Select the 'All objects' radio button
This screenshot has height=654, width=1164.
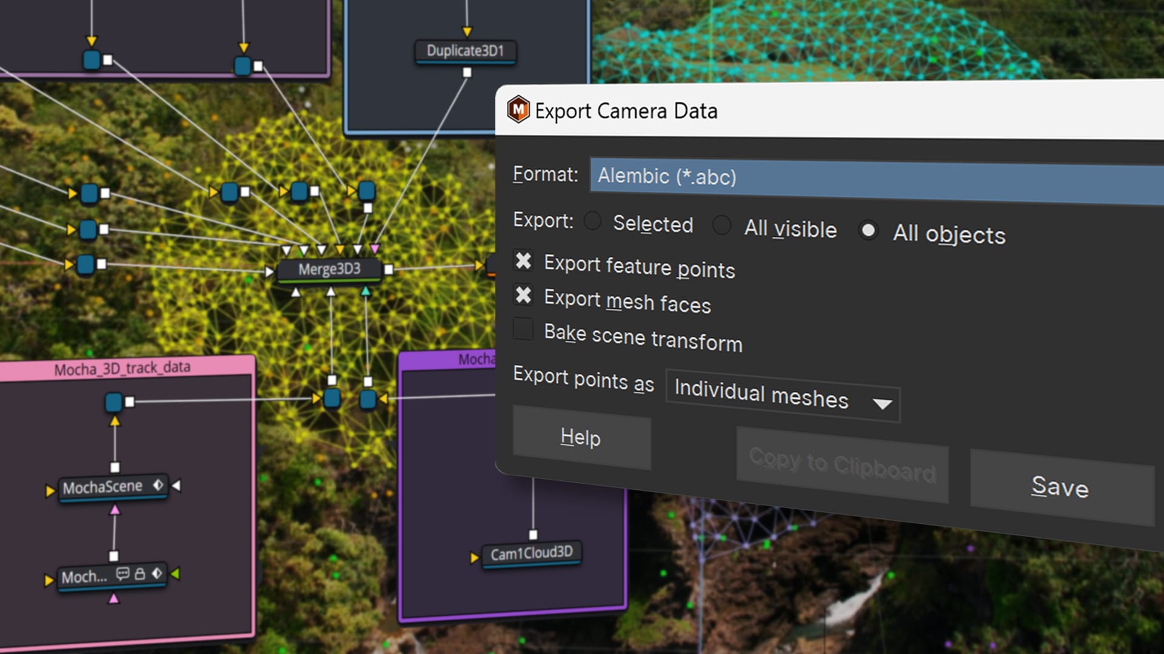[868, 230]
